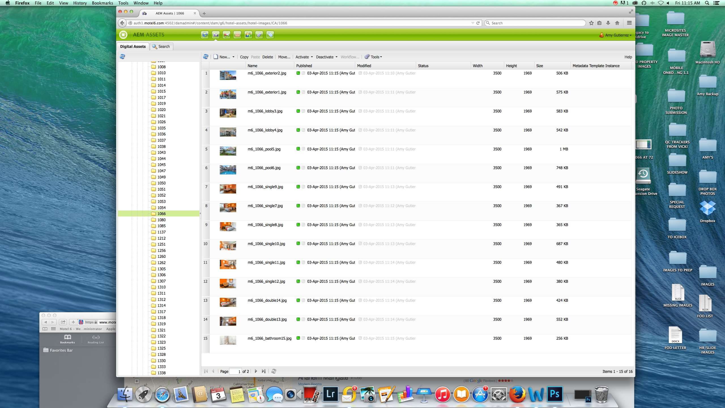Click the Copy button
Viewport: 725px width, 408px height.
[244, 57]
